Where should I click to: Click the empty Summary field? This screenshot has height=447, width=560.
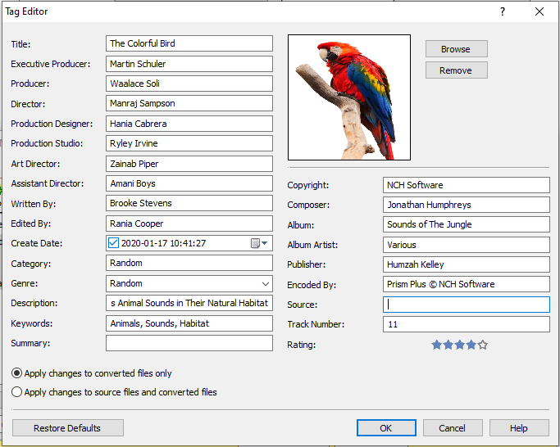click(x=189, y=343)
